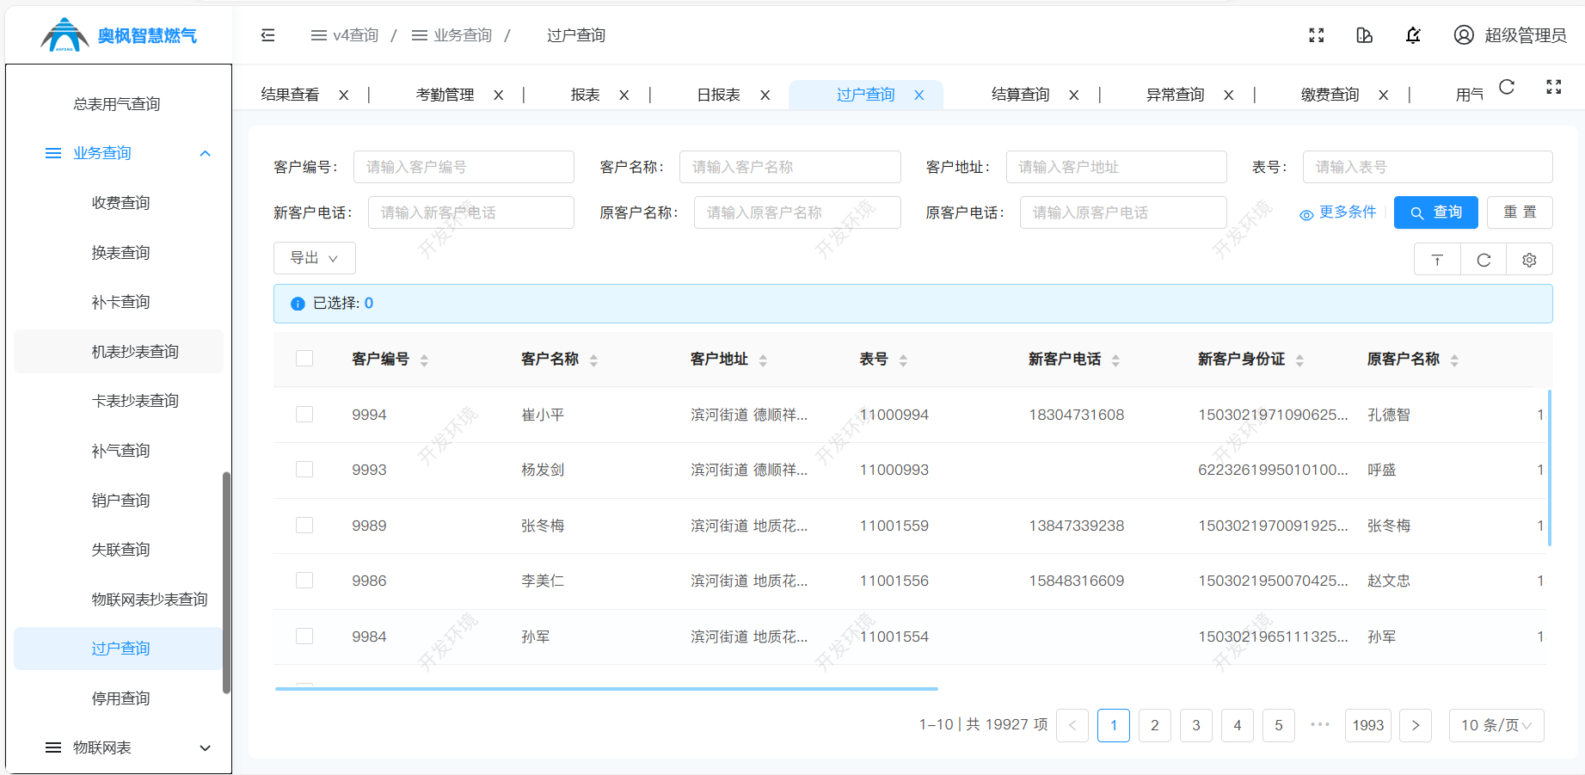This screenshot has width=1585, height=775.
Task: Jump to last page 1993
Action: coord(1367,725)
